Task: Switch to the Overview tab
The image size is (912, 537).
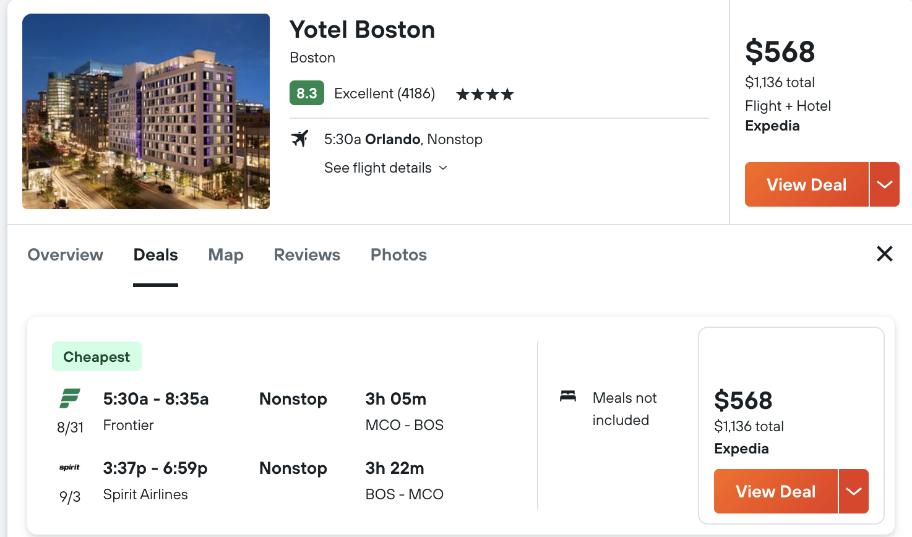Action: [66, 255]
